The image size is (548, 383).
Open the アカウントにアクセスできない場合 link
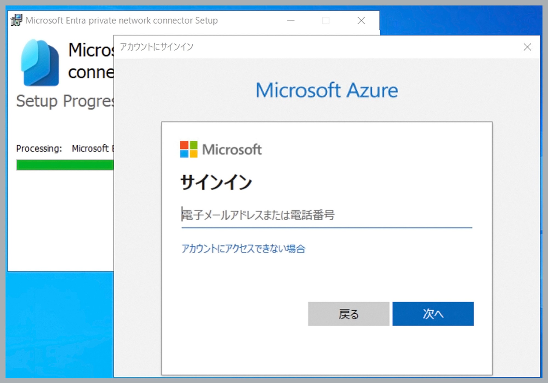click(x=243, y=248)
